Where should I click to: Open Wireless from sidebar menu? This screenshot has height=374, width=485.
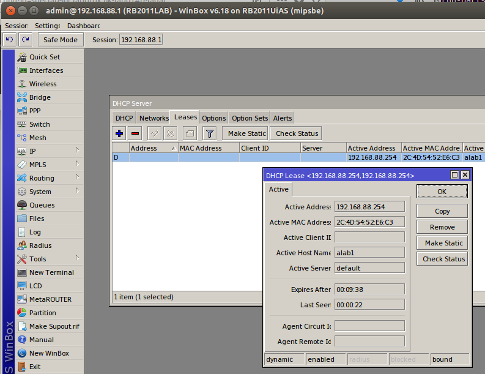point(43,84)
